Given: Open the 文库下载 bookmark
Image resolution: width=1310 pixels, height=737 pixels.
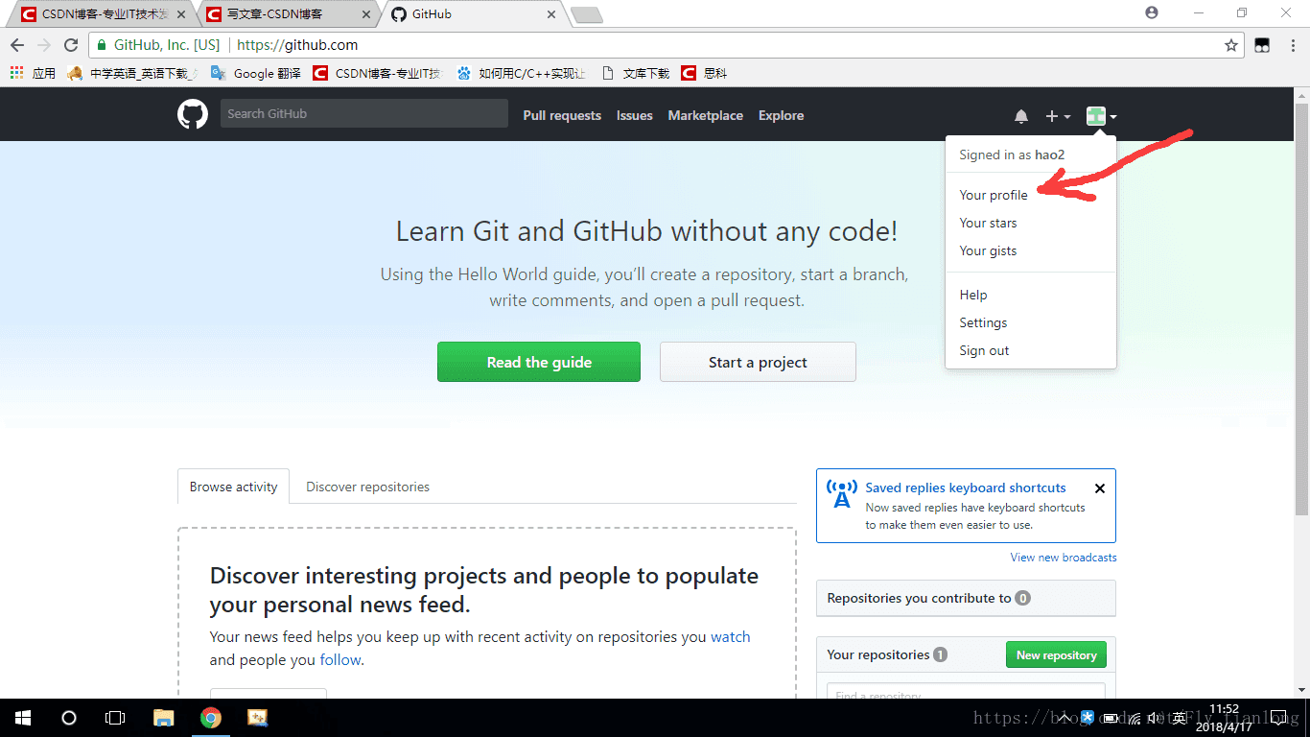Looking at the screenshot, I should [635, 73].
